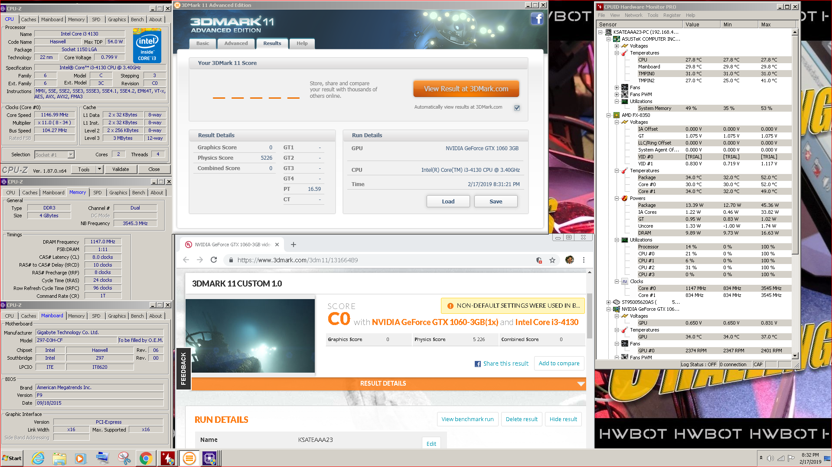Image resolution: width=832 pixels, height=467 pixels.
Task: Open the Register menu in HWMonitor PRO
Action: click(x=672, y=15)
